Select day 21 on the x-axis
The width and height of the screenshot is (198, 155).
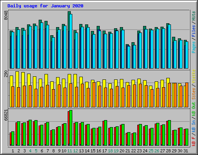click(128, 151)
